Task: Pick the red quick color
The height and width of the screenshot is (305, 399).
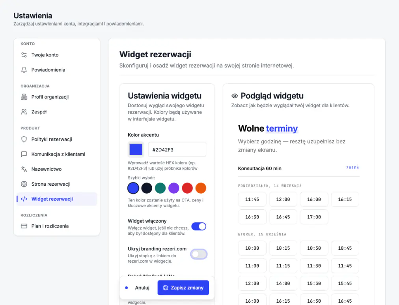Action: click(187, 188)
